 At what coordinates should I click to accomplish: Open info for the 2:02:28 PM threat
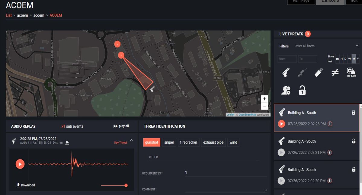[330, 124]
